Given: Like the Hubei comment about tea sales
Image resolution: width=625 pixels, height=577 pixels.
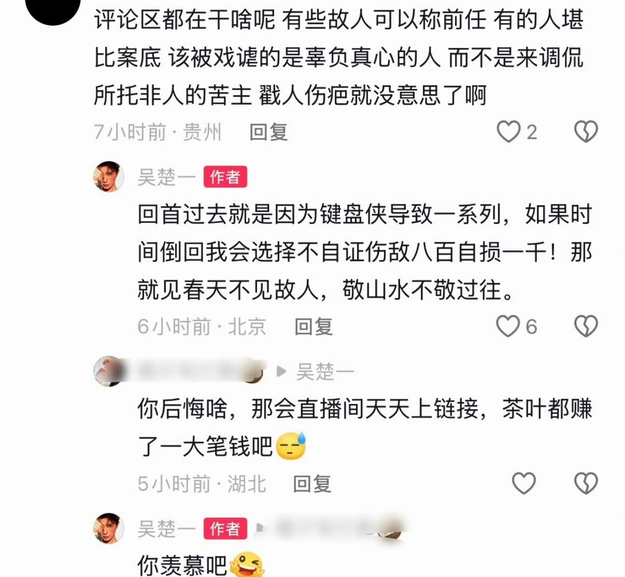Looking at the screenshot, I should [524, 484].
